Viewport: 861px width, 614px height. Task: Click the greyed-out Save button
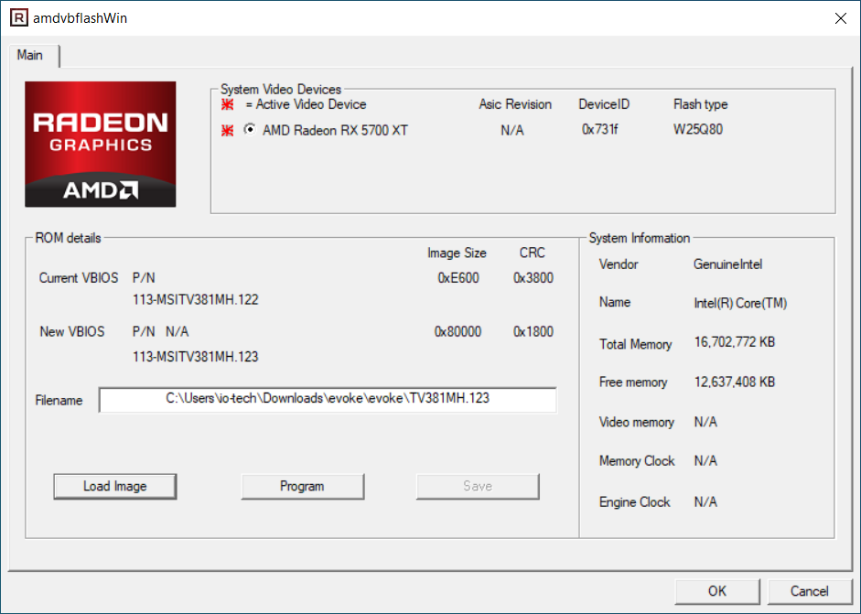click(478, 486)
